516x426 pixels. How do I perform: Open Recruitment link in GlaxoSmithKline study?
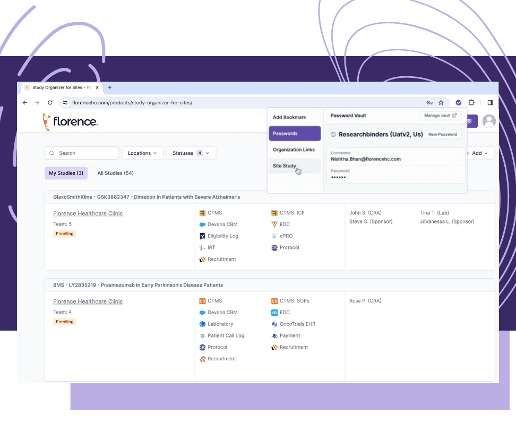(x=218, y=259)
